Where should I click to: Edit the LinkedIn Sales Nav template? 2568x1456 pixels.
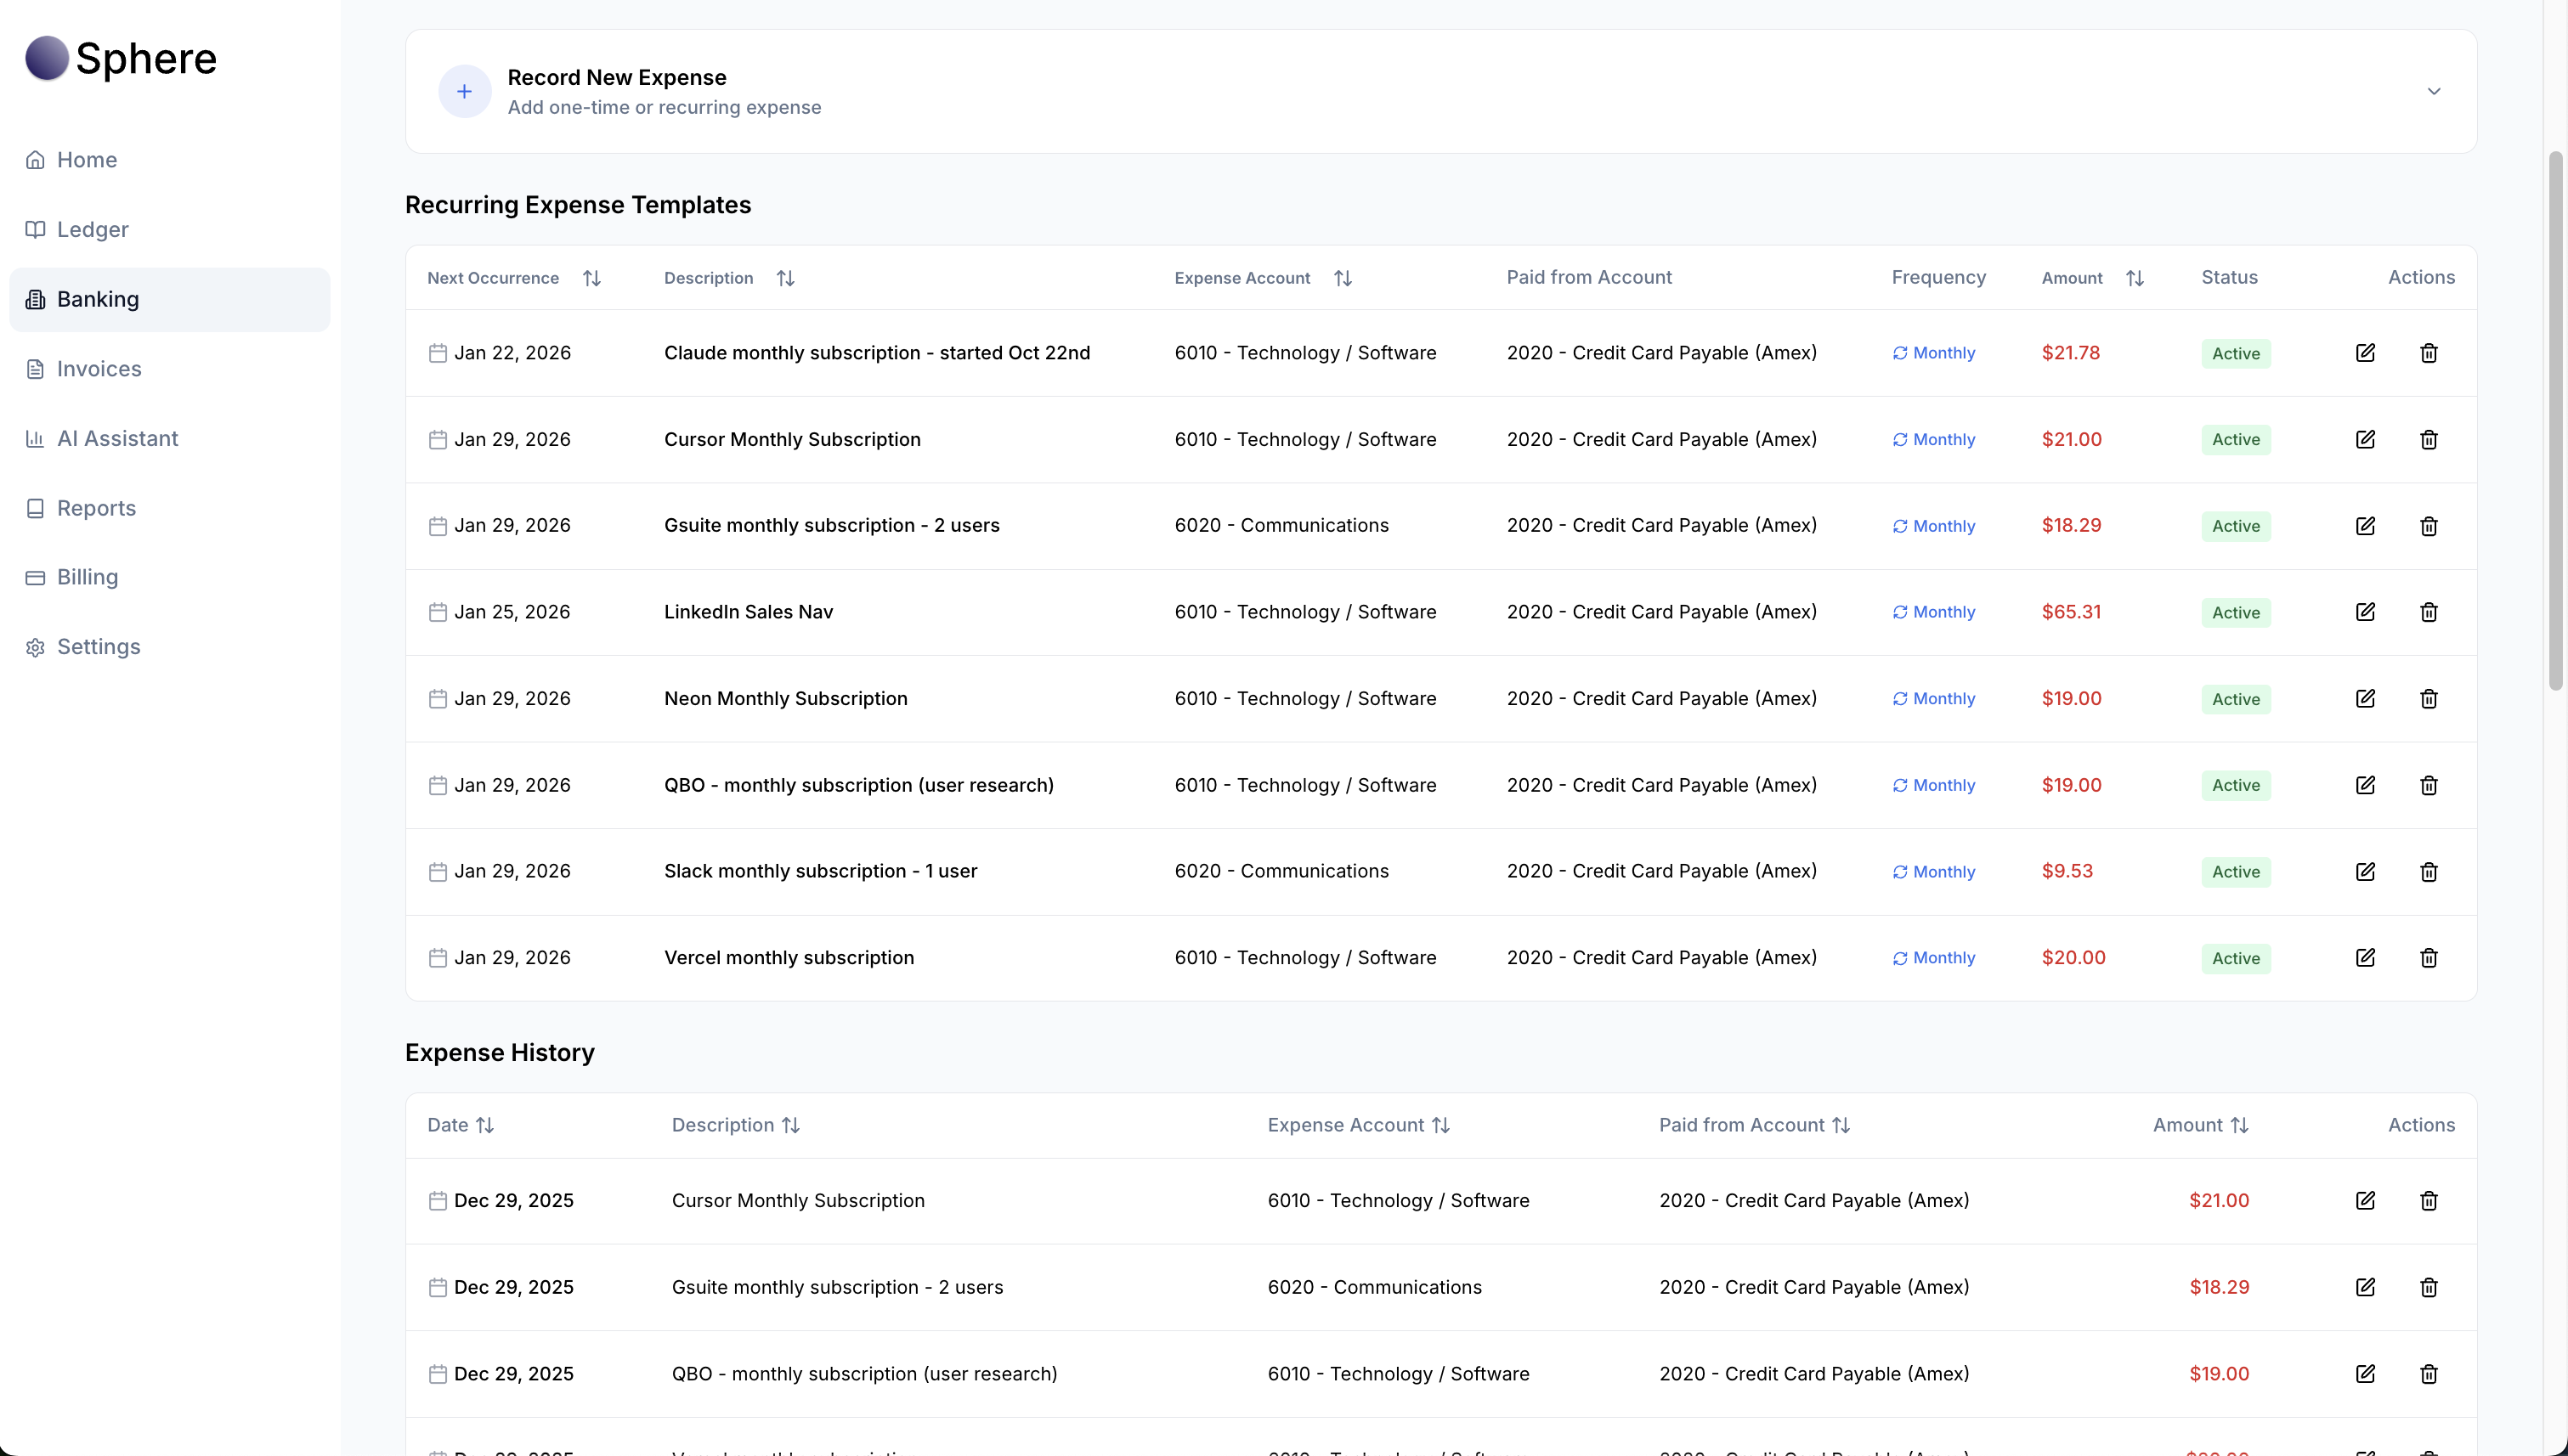coord(2365,612)
